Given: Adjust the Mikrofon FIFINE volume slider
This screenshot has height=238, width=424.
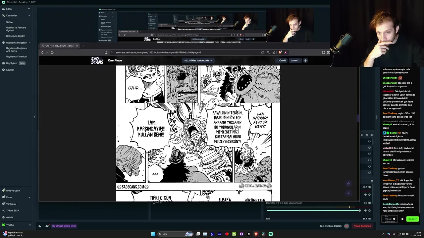Looking at the screenshot, I should [x=313, y=211].
